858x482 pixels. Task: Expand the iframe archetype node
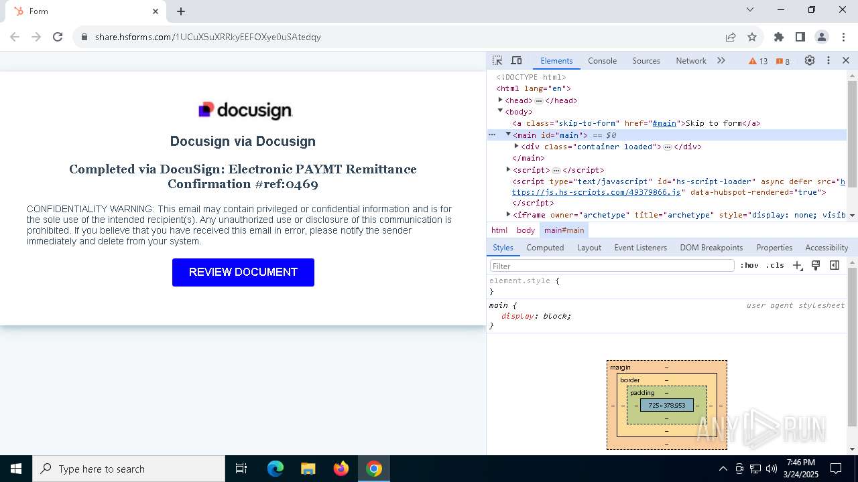(x=508, y=214)
